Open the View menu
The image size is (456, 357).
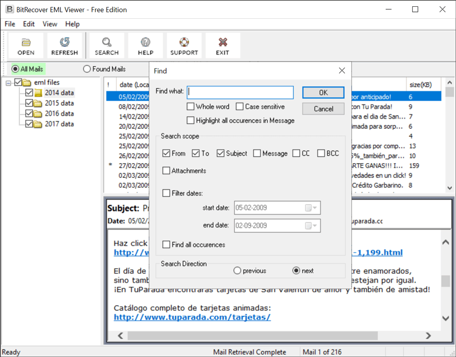point(50,24)
